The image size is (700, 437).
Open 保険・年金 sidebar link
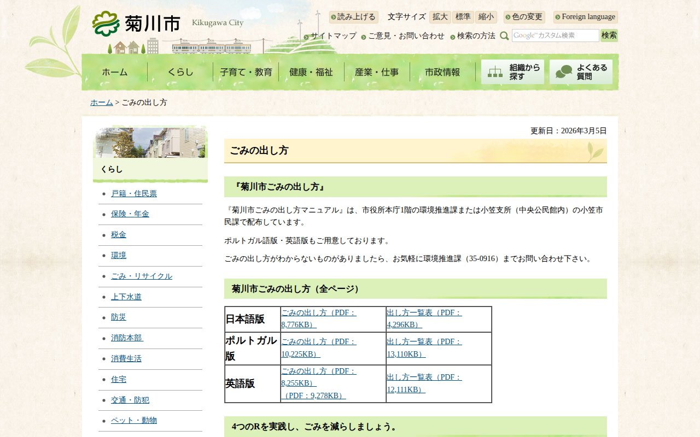(130, 214)
